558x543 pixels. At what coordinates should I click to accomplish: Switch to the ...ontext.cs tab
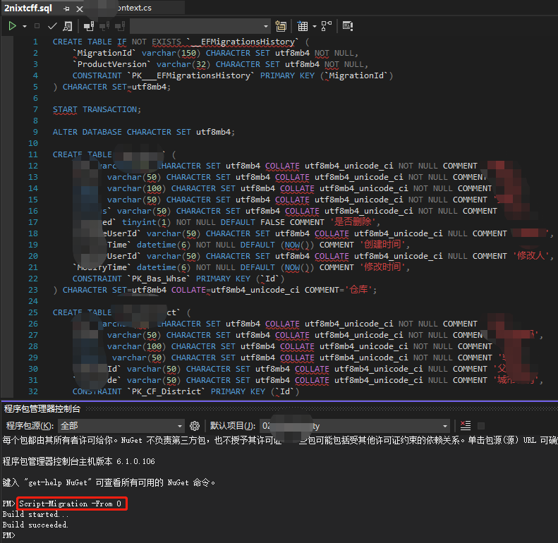[135, 8]
